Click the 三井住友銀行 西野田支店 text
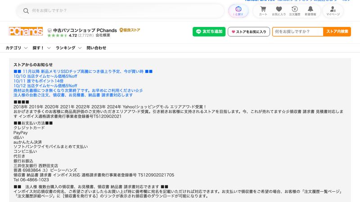 (x=36, y=166)
